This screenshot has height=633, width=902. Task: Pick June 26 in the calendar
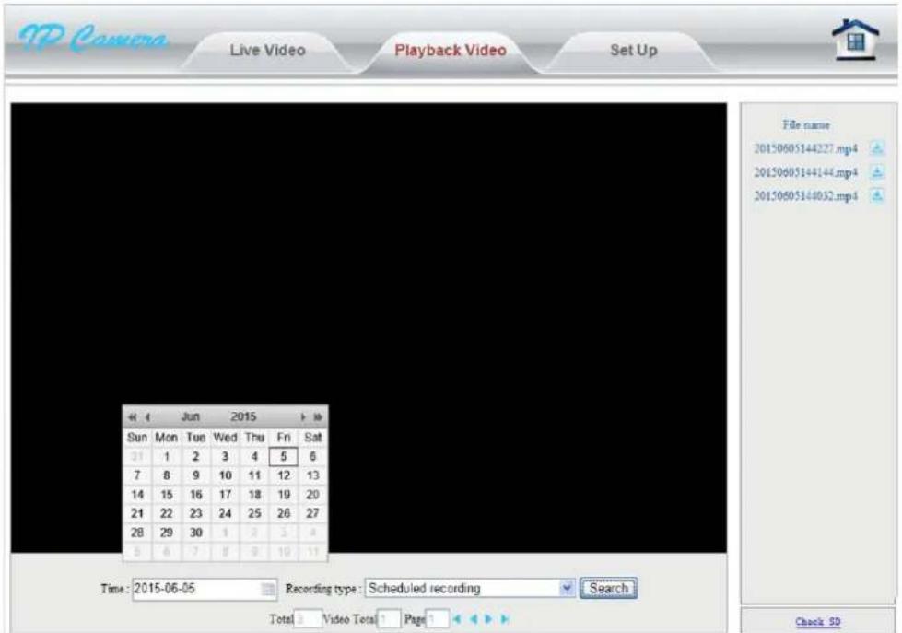pos(283,513)
